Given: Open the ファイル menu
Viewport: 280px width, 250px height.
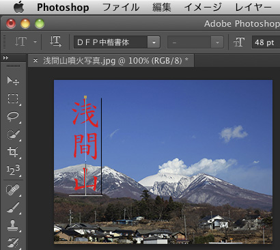Looking at the screenshot, I should [x=121, y=8].
